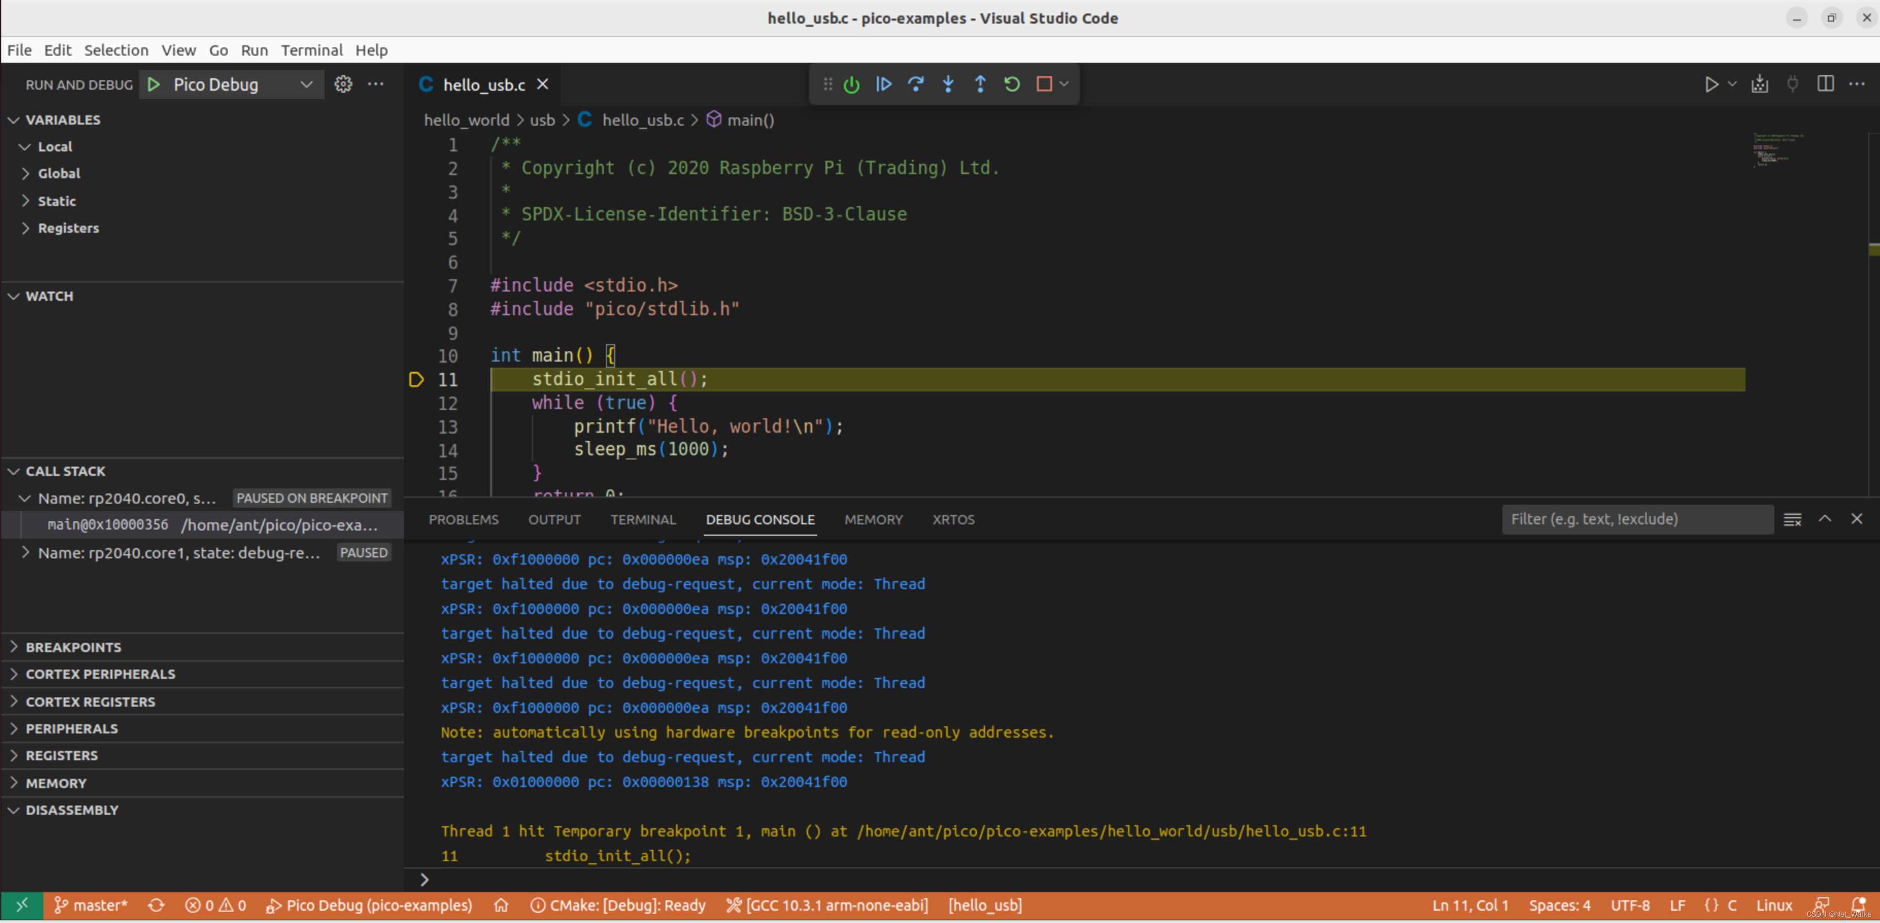The height and width of the screenshot is (923, 1880).
Task: Step over the current line
Action: (x=915, y=84)
